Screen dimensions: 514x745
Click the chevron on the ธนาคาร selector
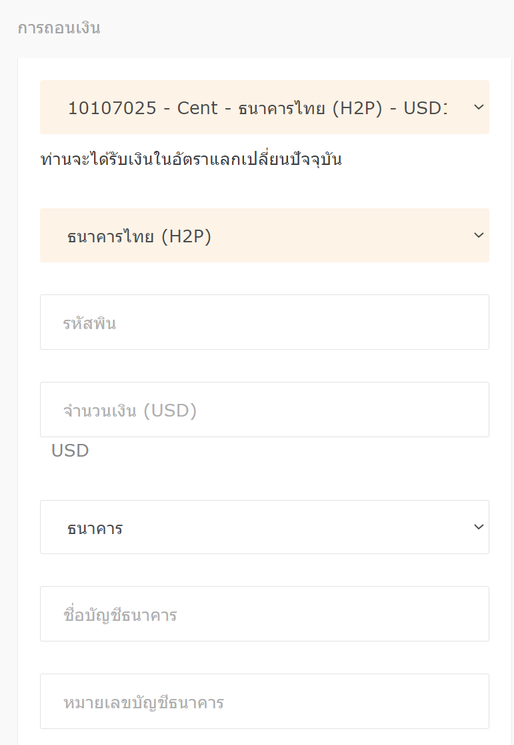[478, 527]
